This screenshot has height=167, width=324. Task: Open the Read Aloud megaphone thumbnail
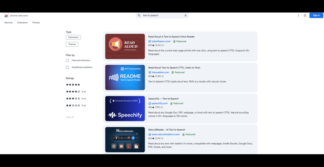125,47
